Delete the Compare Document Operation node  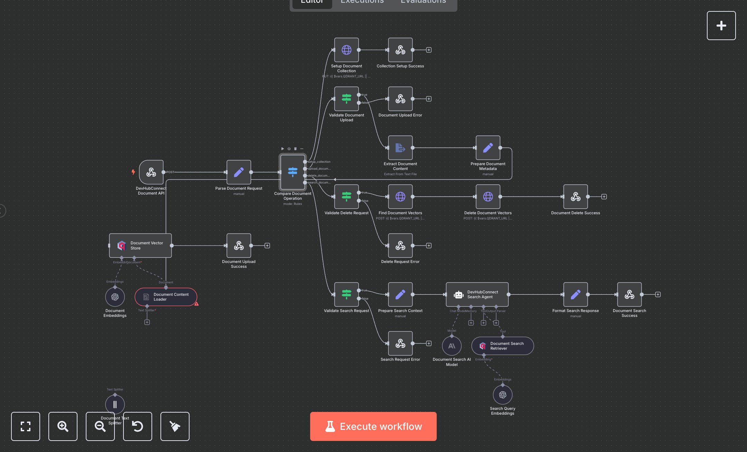295,149
